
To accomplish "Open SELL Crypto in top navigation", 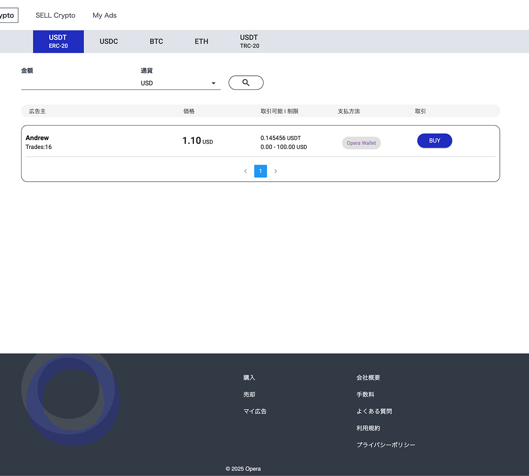I will 56,15.
